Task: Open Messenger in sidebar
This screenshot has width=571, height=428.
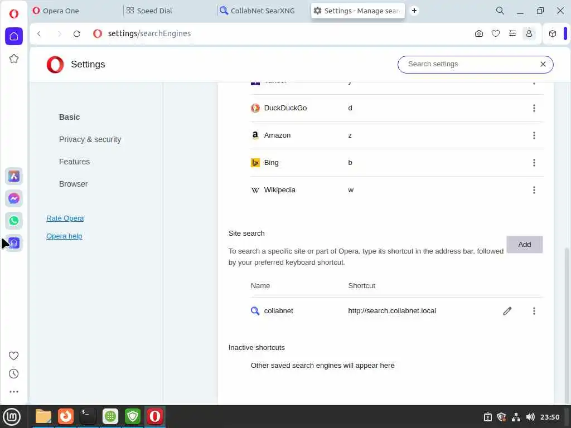Action: coord(14,198)
